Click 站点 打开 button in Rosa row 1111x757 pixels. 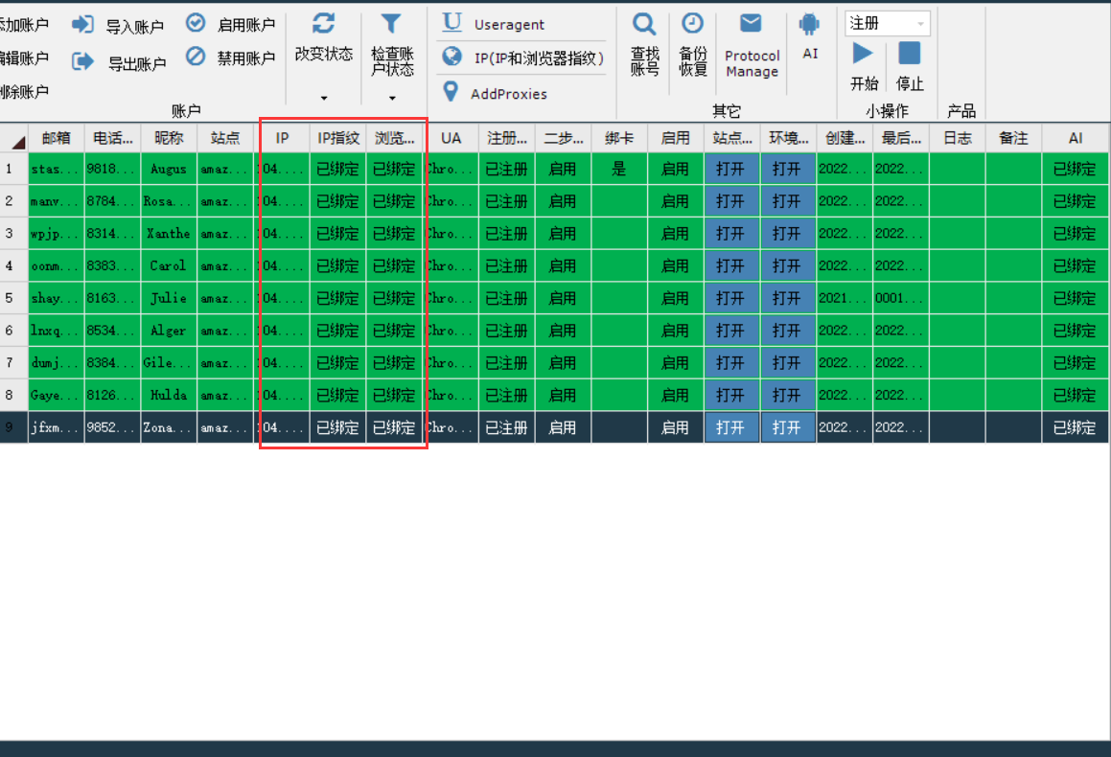732,202
